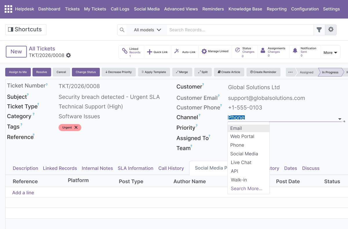This screenshot has width=348, height=229.
Task: Choose Phone in channel dropdown list
Action: coord(249,145)
